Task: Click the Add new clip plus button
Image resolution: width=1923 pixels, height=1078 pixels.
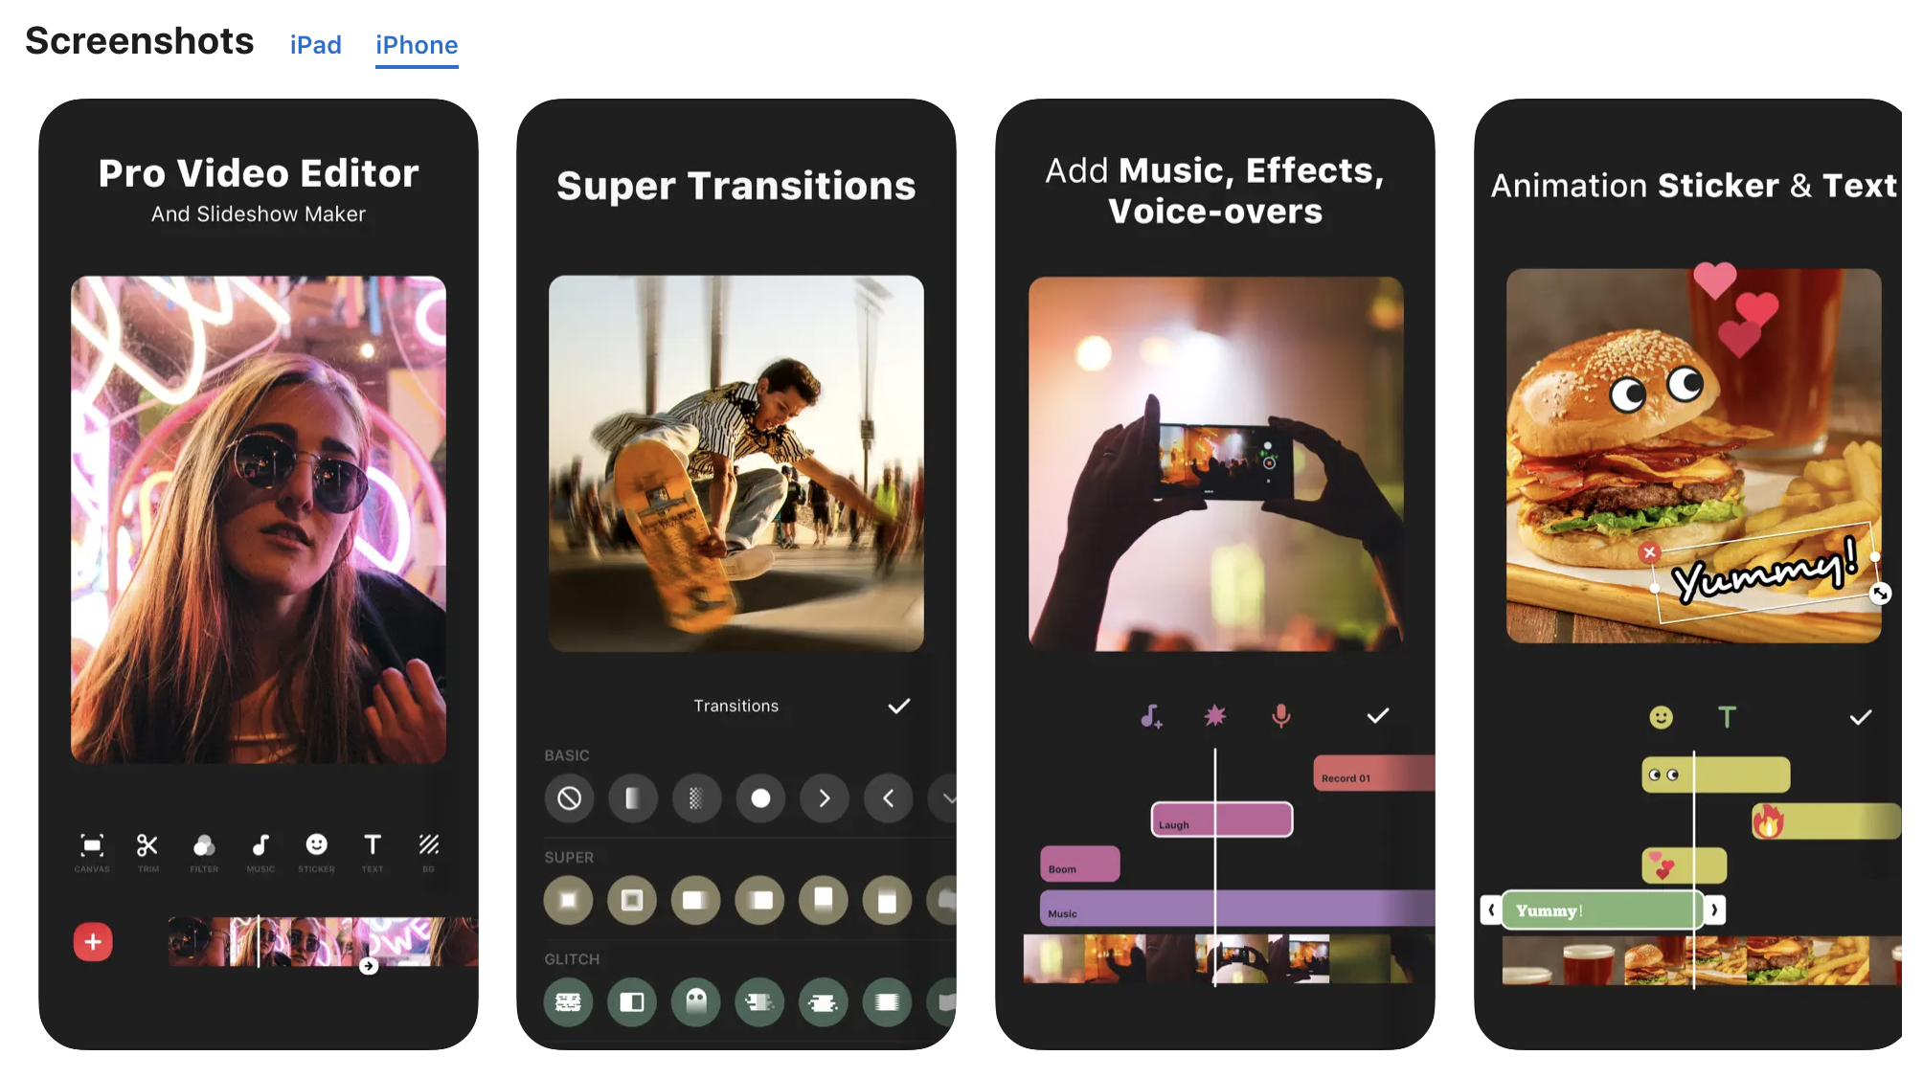Action: (93, 940)
